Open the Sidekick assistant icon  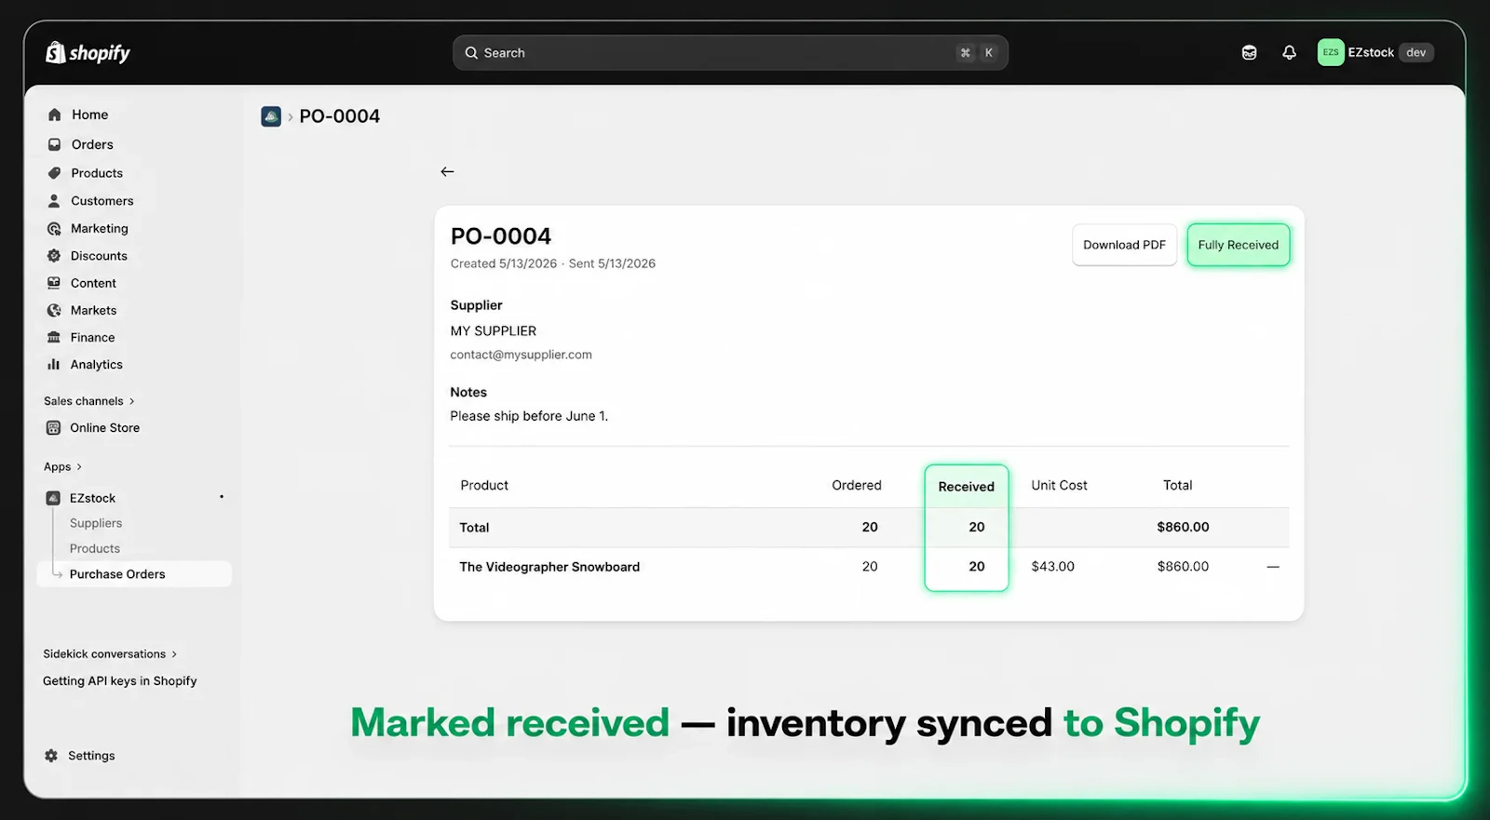(1249, 53)
